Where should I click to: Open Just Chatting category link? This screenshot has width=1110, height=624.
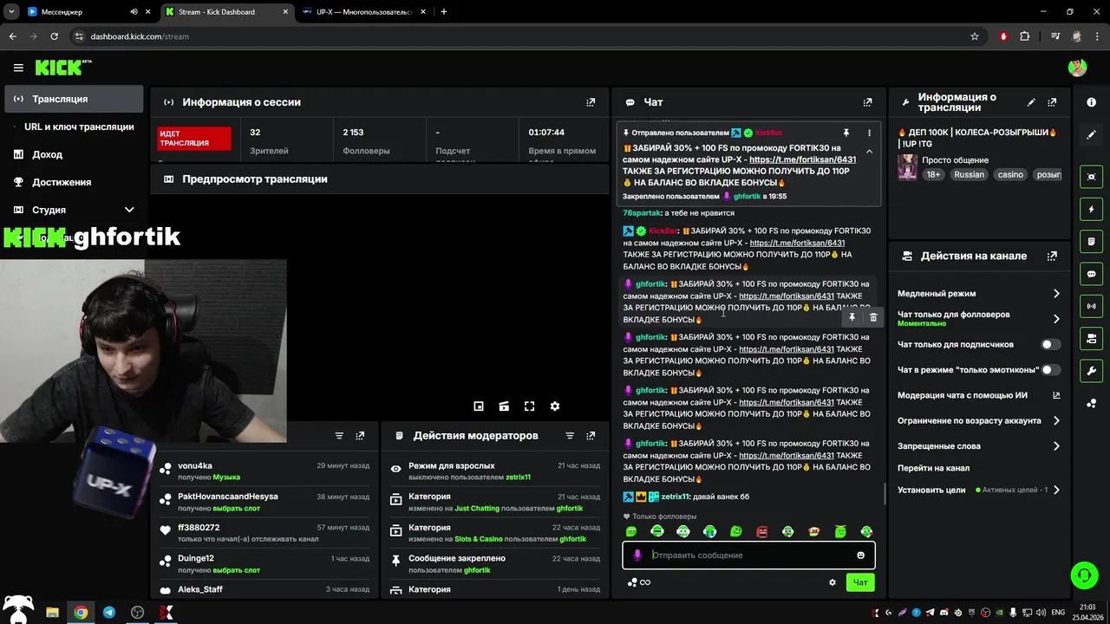tap(477, 508)
